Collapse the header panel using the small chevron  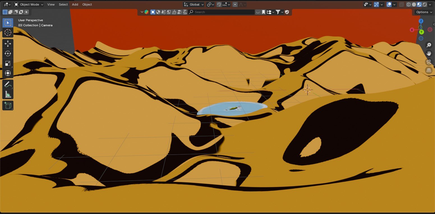(x=142, y=12)
